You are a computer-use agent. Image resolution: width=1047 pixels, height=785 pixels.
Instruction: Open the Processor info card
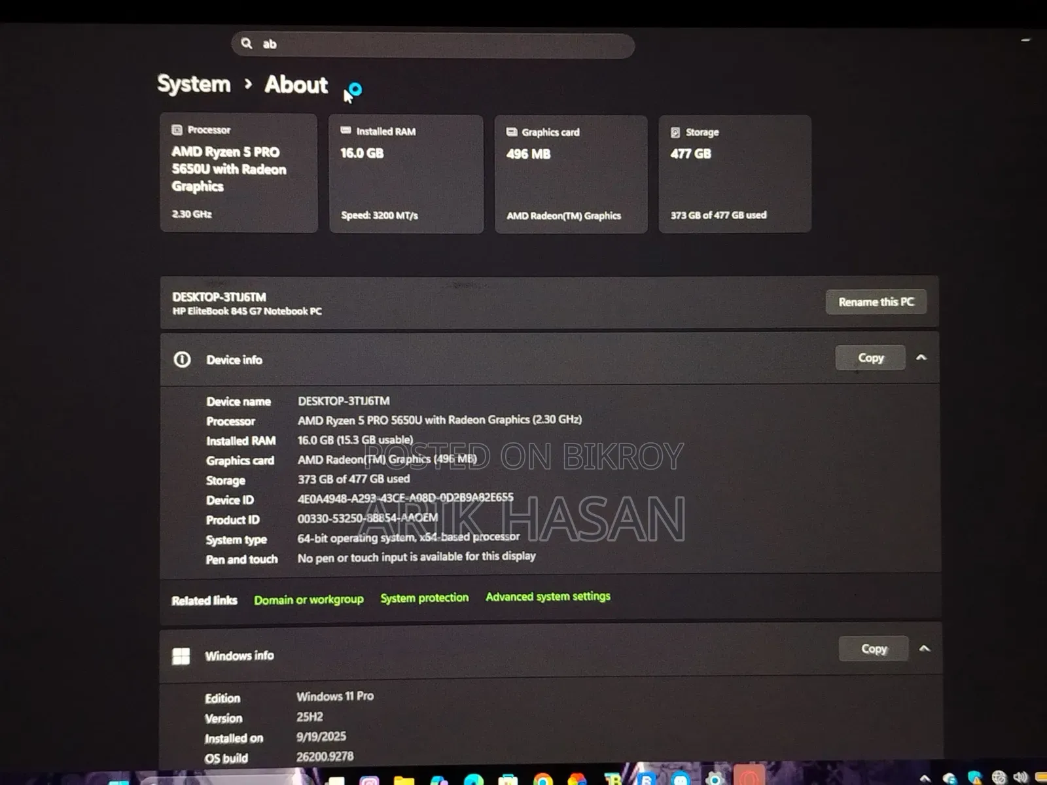point(239,173)
